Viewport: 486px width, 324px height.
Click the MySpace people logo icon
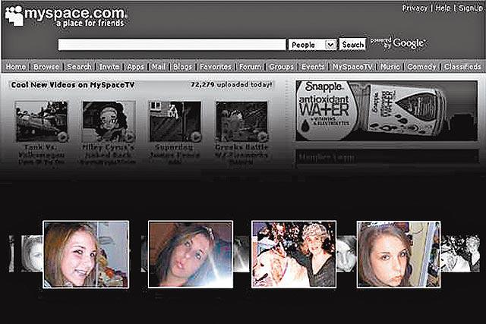click(14, 15)
